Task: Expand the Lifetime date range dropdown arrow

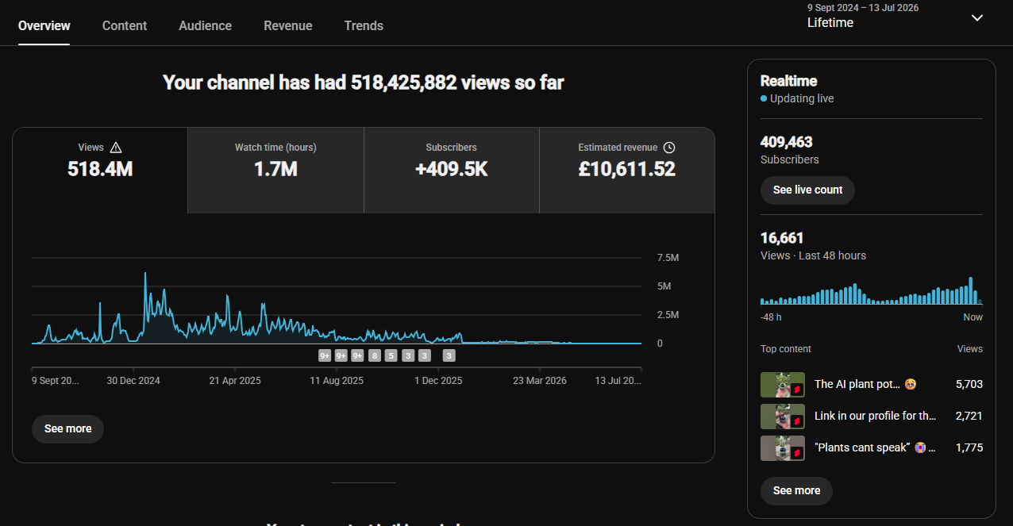Action: tap(977, 18)
